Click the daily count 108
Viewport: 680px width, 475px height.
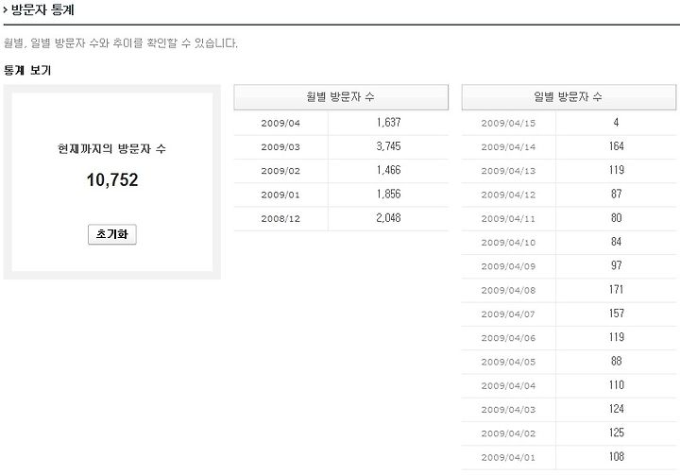(616, 457)
